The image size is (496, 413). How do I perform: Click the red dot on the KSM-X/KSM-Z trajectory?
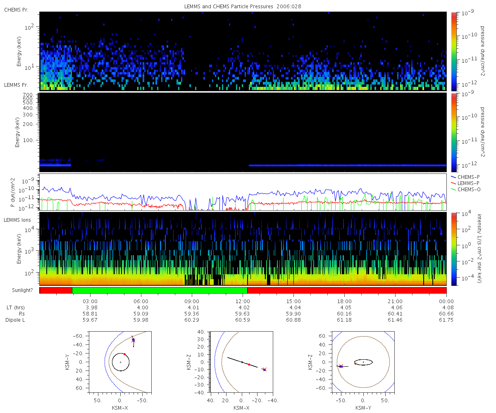(249, 364)
